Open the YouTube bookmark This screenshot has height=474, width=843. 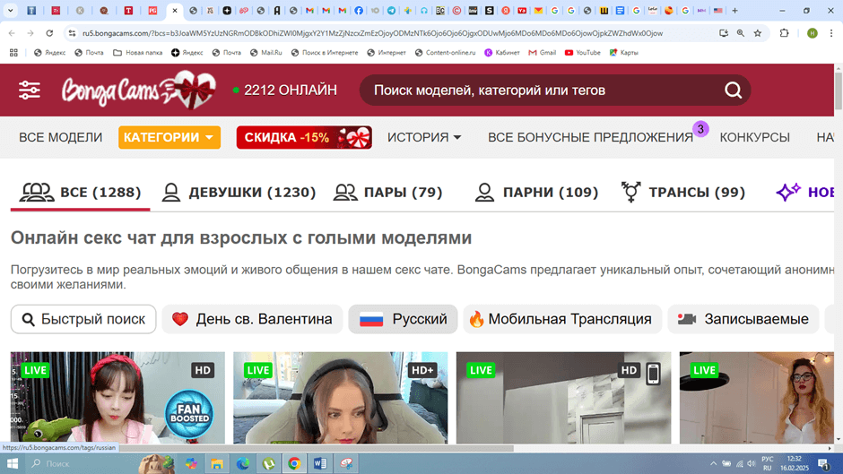pyautogui.click(x=582, y=53)
